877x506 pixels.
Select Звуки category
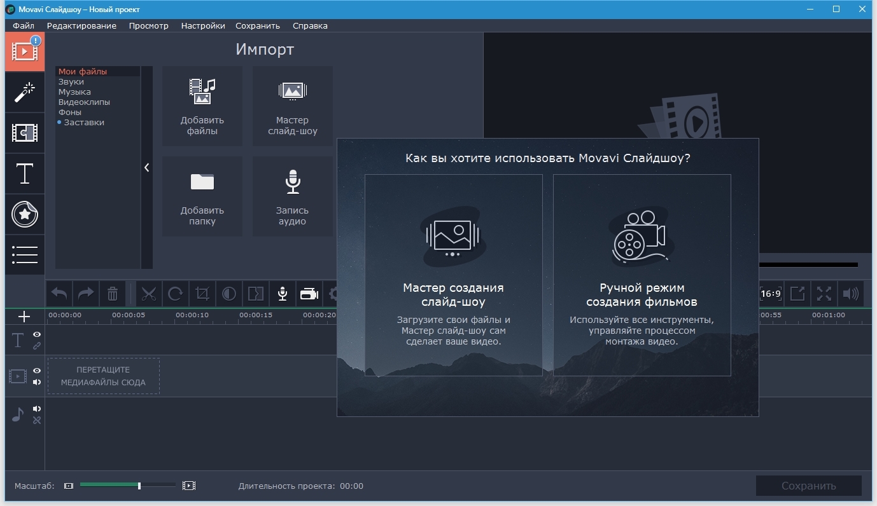[71, 82]
